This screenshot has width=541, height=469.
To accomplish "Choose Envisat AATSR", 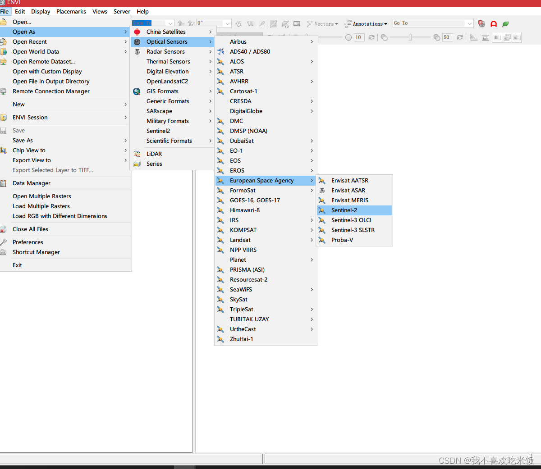I will click(x=354, y=180).
